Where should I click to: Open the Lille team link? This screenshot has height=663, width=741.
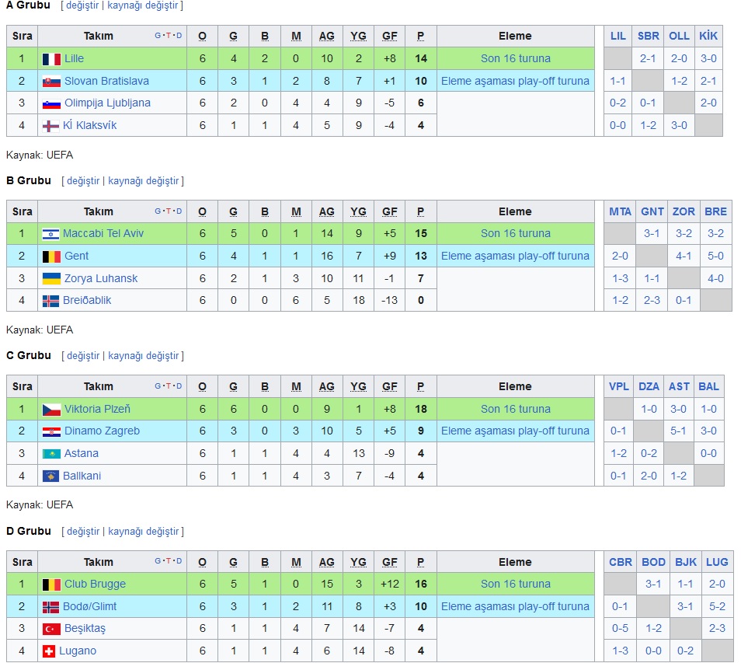click(75, 58)
